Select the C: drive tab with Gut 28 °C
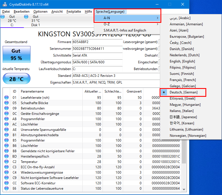 pos(12,21)
